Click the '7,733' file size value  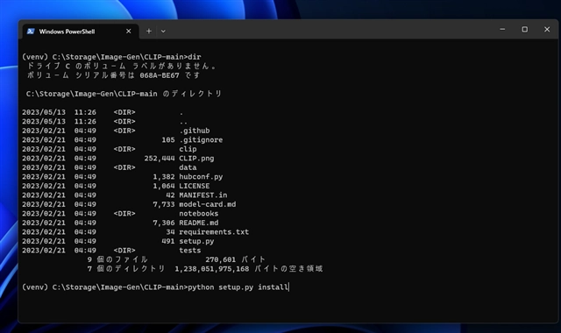click(164, 204)
